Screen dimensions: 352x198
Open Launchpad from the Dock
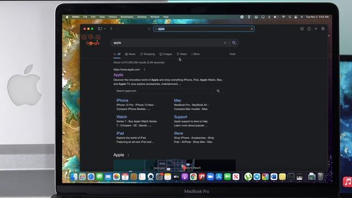tap(82, 177)
